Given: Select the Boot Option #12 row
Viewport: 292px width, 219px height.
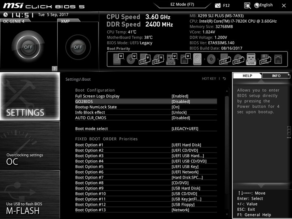Looking at the screenshot, I should point(146,204).
